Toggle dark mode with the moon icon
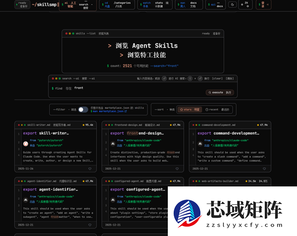The height and width of the screenshot is (236, 297). coord(233,4)
